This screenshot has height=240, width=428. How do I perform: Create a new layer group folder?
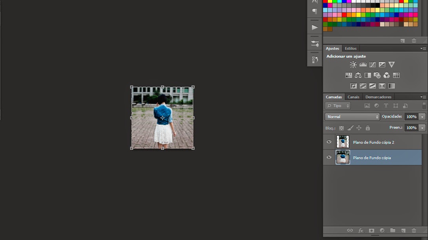coord(392,230)
